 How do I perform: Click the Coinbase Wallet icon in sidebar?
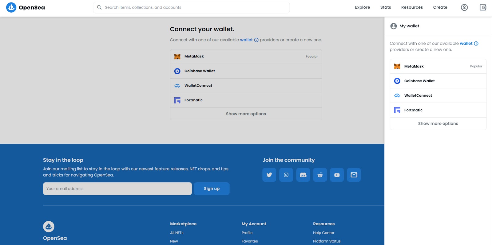coord(397,81)
